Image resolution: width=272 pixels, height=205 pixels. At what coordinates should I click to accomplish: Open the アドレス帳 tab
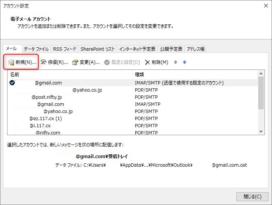(x=196, y=49)
